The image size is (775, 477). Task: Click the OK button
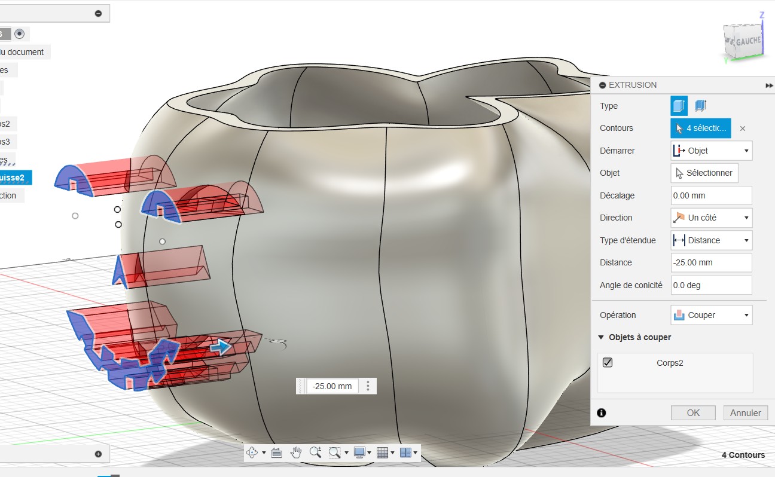tap(693, 412)
